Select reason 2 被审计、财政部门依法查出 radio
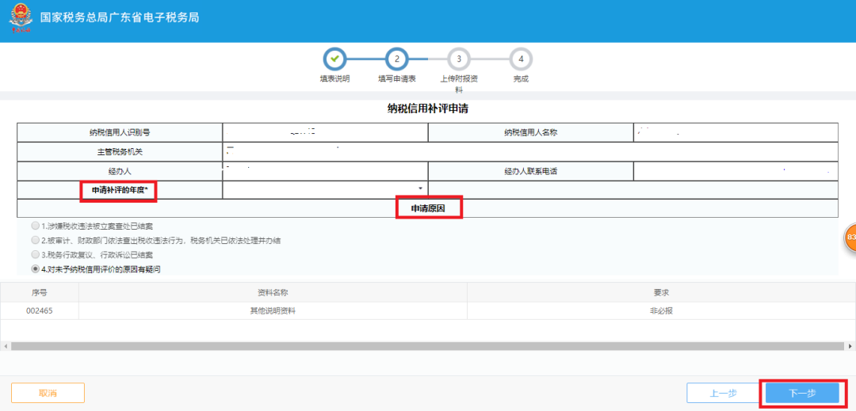856x411 pixels. click(36, 240)
